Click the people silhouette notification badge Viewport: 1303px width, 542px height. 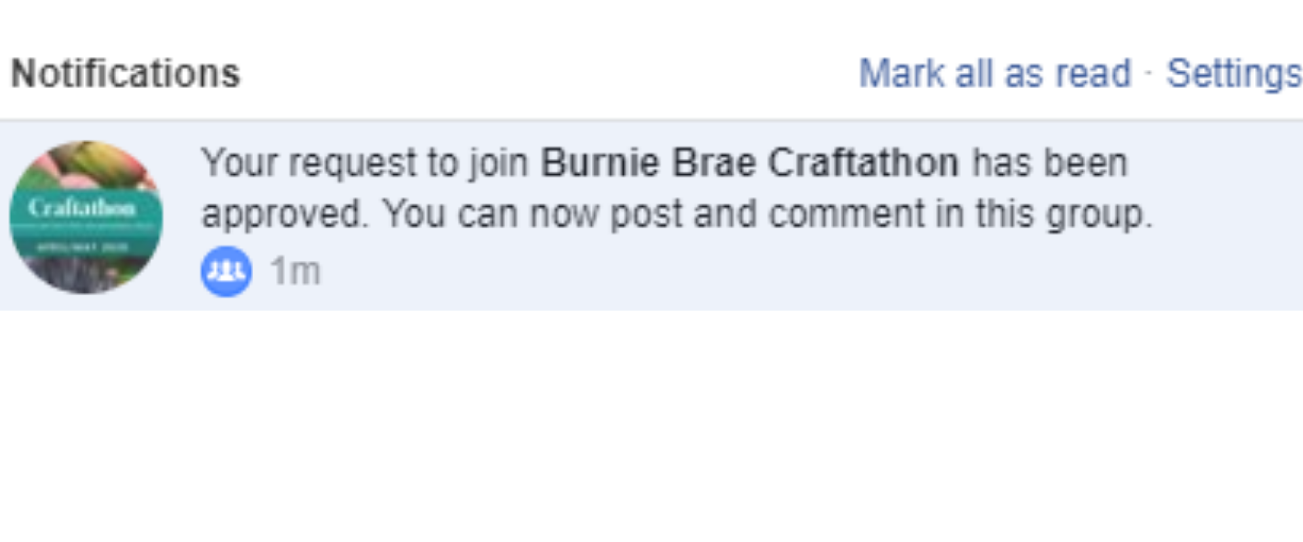tap(226, 271)
